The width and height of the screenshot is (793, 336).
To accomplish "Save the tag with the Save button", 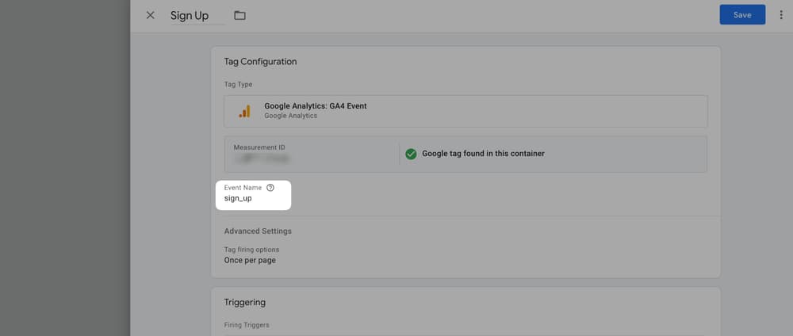I will coord(741,15).
